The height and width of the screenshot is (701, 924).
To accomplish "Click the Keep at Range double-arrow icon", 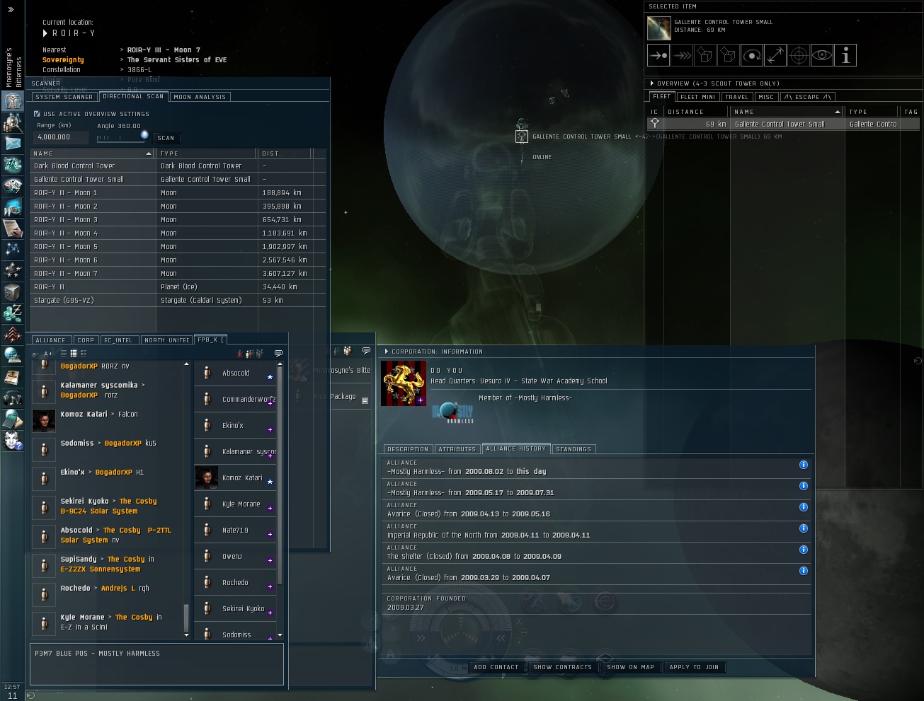I will [775, 55].
